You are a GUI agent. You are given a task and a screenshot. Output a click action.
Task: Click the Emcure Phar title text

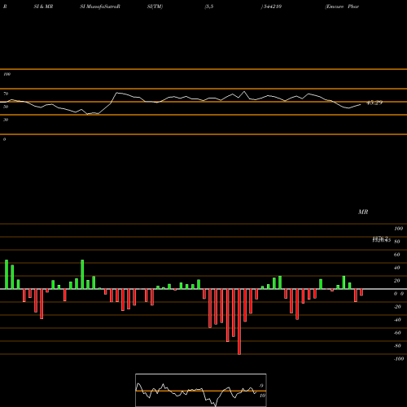coord(343,7)
